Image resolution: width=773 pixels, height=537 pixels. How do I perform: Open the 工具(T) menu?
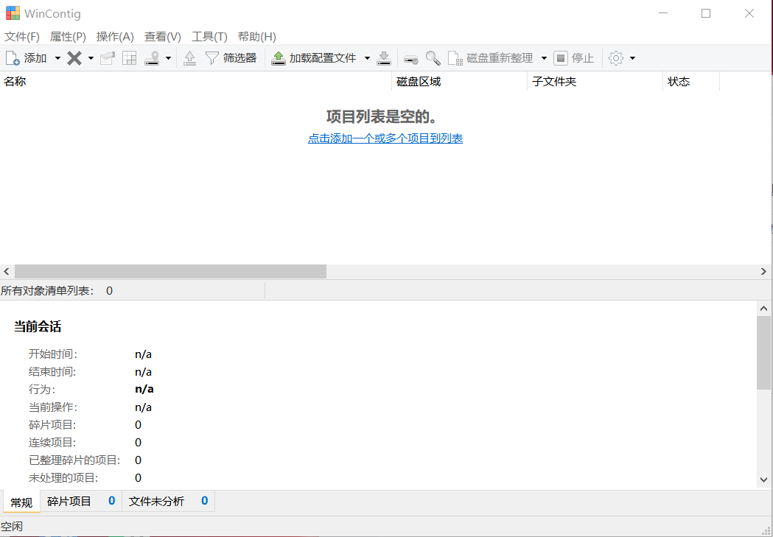209,36
